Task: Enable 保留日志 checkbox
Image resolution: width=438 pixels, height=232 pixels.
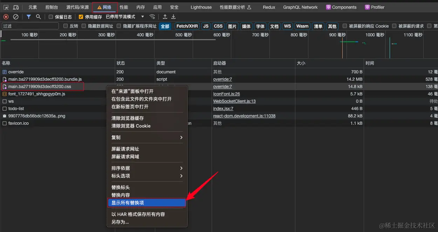Action: tap(51, 17)
